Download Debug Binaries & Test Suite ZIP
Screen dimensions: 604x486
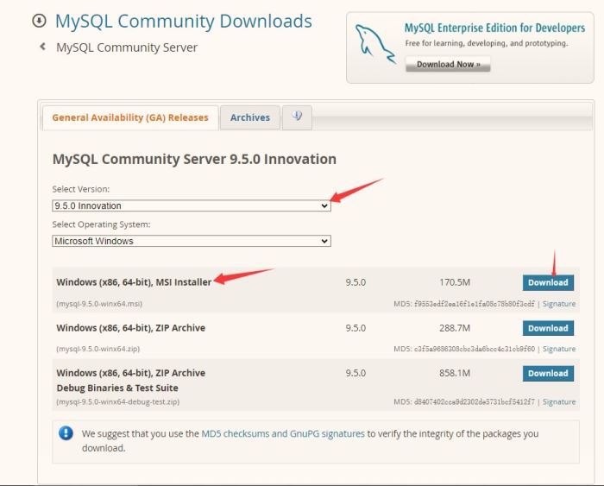pos(548,373)
